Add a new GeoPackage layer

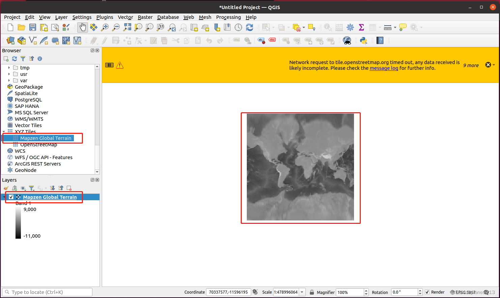tap(21, 40)
